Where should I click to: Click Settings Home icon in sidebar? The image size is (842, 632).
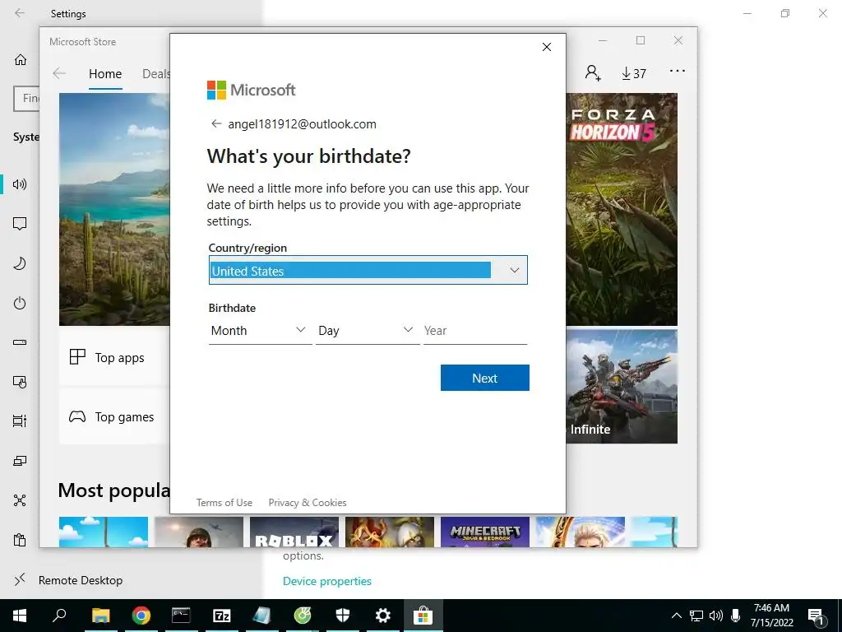(x=21, y=59)
